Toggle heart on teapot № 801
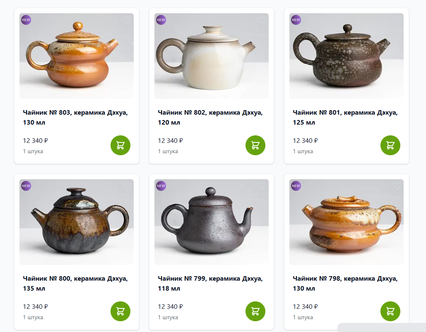426x332 pixels. click(x=397, y=20)
